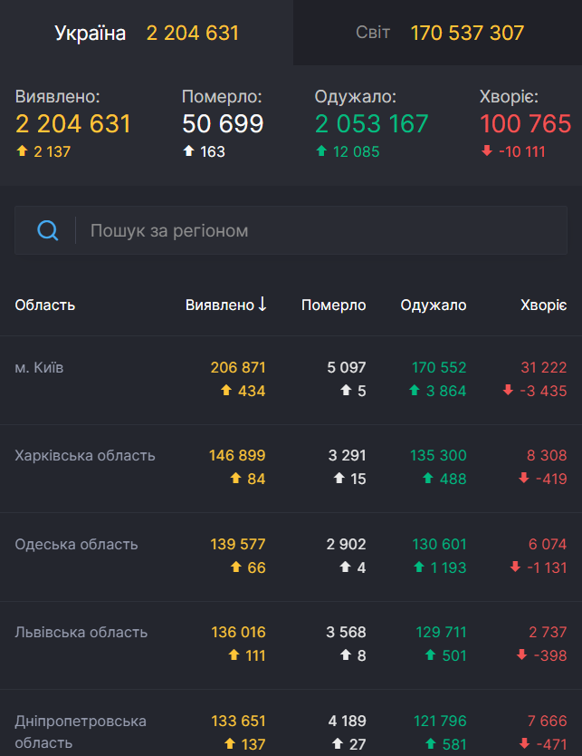Open the Світ statistics tab
Screen dimensions: 582x756
[436, 33]
